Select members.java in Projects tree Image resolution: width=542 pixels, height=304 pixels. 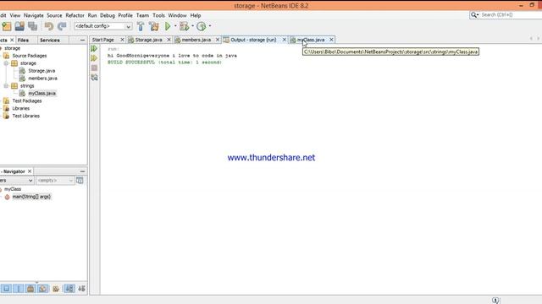pyautogui.click(x=42, y=79)
